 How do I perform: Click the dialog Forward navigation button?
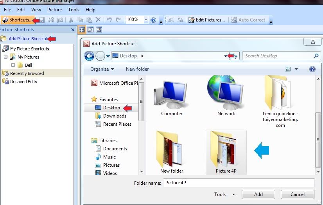coord(100,56)
